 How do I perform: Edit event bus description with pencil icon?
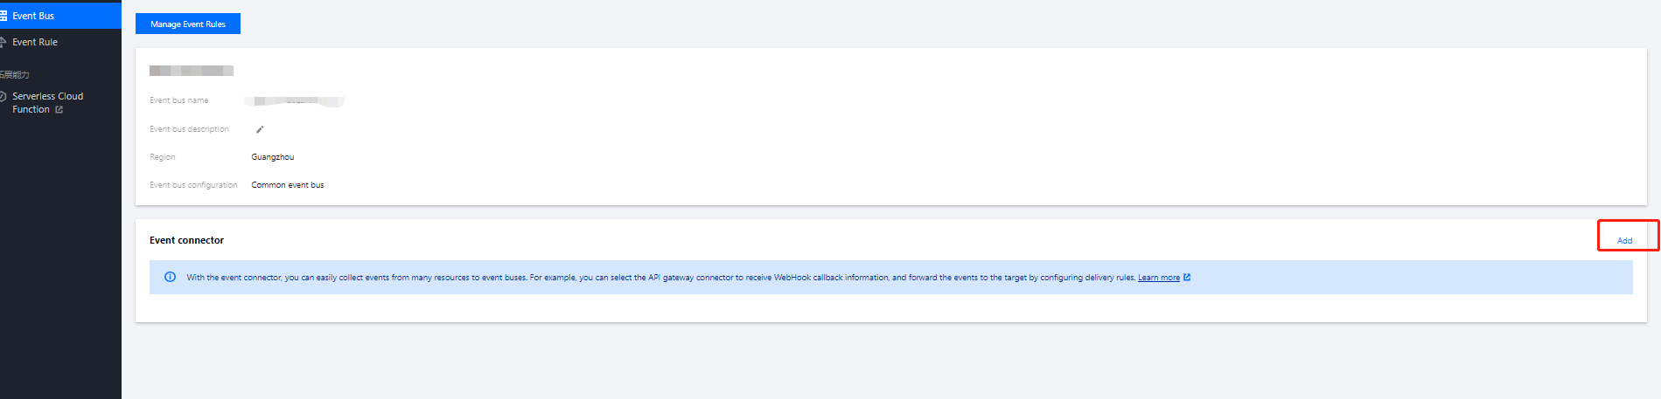[260, 129]
